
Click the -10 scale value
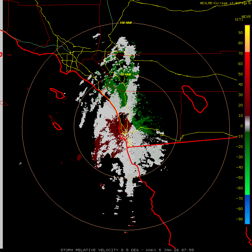(239, 136)
